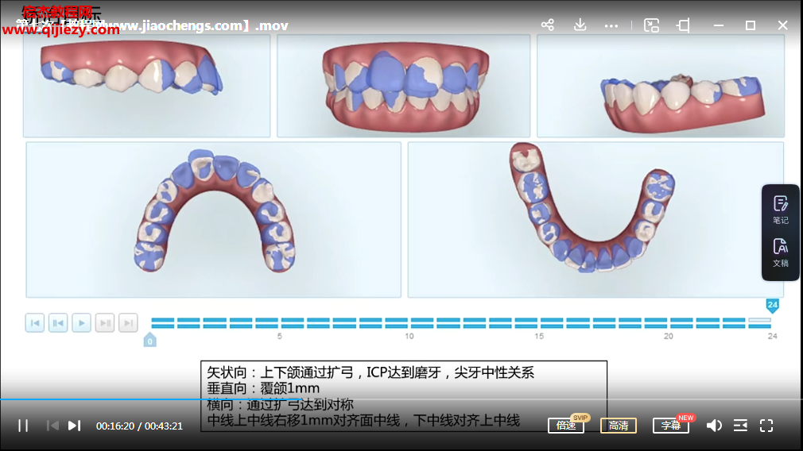Jump to last treatment stage button

pyautogui.click(x=128, y=322)
